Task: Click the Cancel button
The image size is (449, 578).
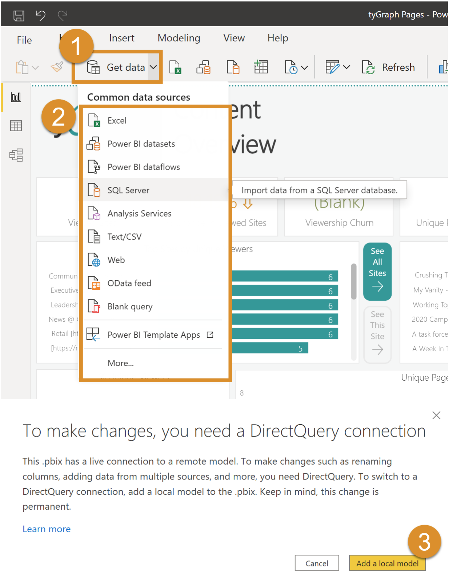Action: tap(317, 563)
